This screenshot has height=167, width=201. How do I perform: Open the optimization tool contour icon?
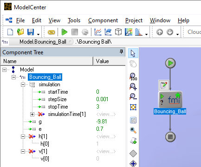tap(129, 32)
